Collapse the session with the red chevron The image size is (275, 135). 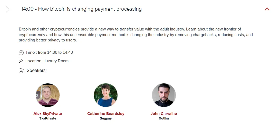point(267,9)
